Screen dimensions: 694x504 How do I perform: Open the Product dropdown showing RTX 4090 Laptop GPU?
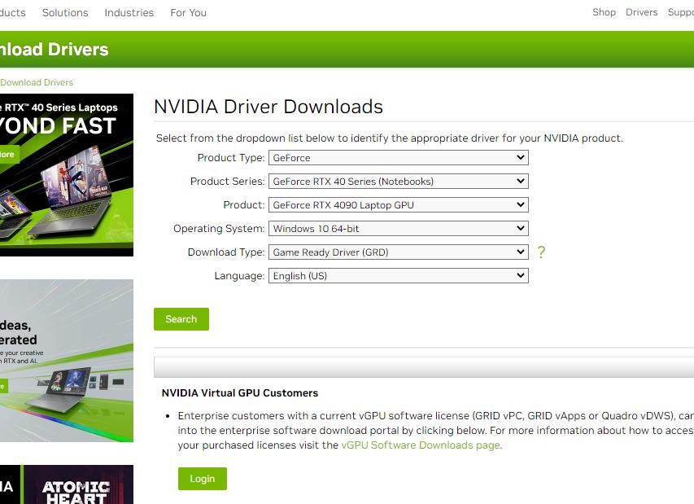click(399, 205)
